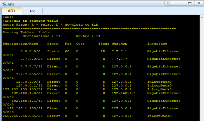Click the 7.7.7.7/32 destination
The height and width of the screenshot is (121, 204).
tap(31, 67)
